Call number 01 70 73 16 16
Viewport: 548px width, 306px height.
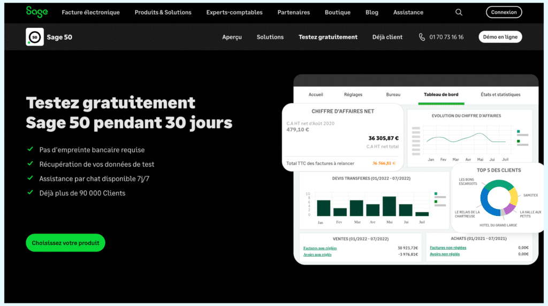[x=446, y=37]
